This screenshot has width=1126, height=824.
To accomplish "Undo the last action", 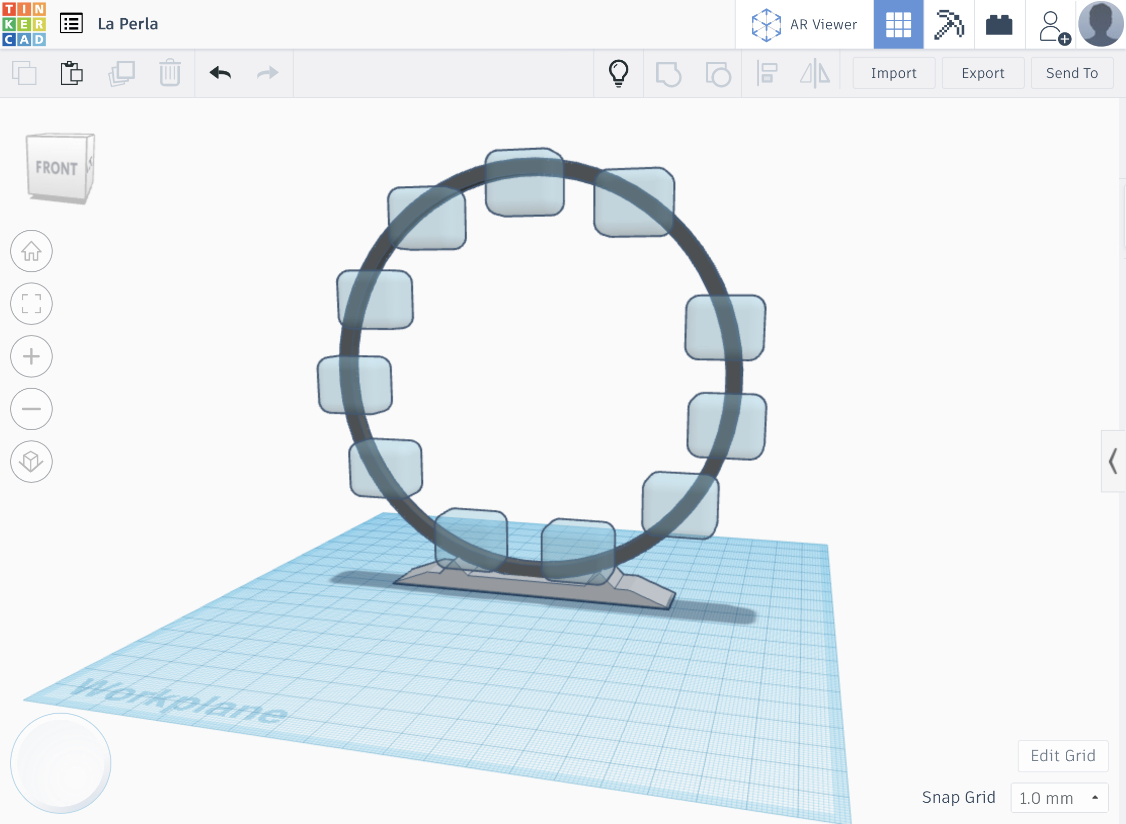I will point(220,73).
